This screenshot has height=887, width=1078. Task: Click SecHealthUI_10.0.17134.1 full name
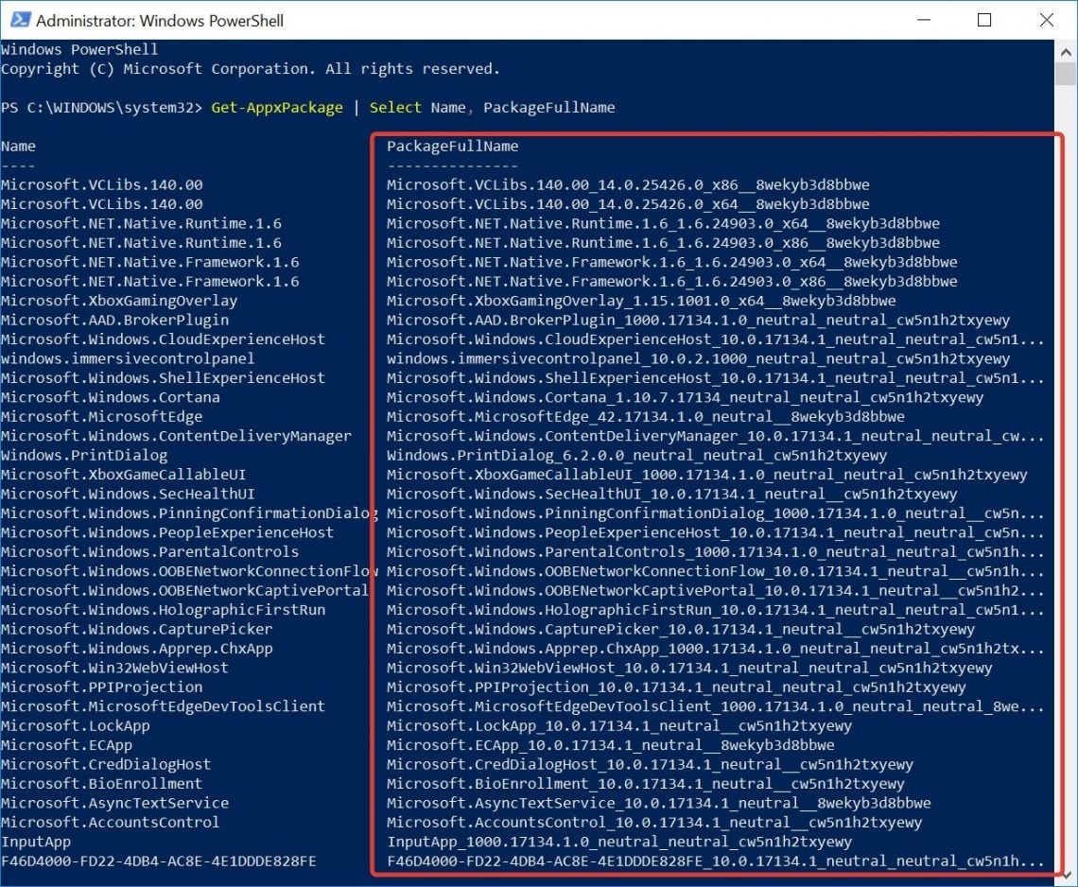coord(671,493)
